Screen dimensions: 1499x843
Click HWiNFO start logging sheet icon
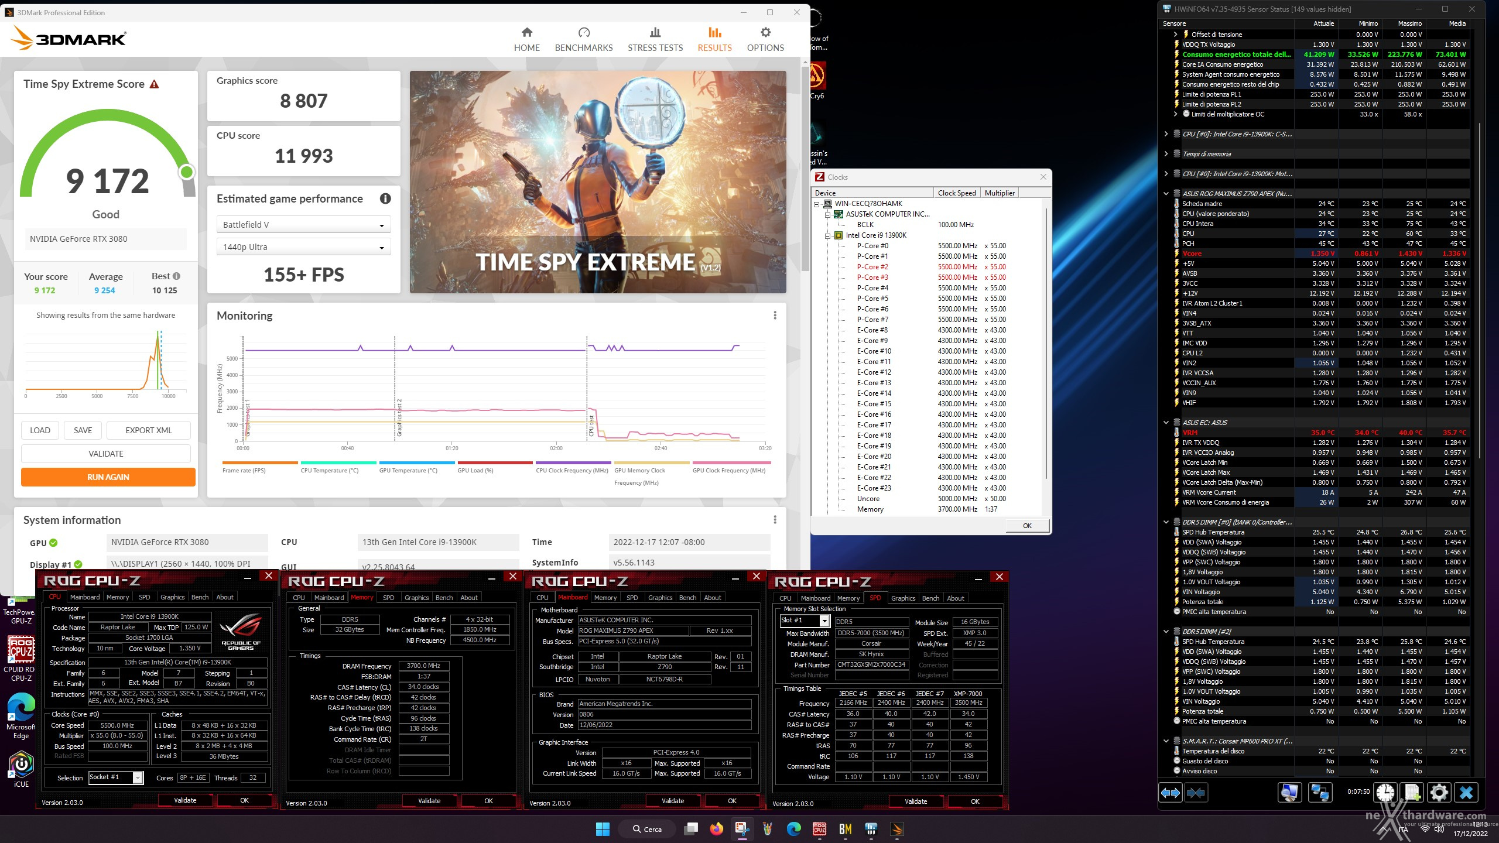pos(1412,793)
